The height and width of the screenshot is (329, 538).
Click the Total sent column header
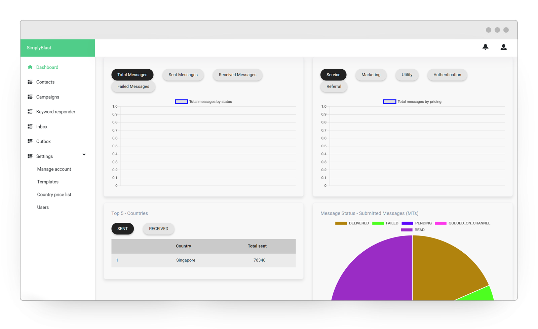(x=257, y=246)
